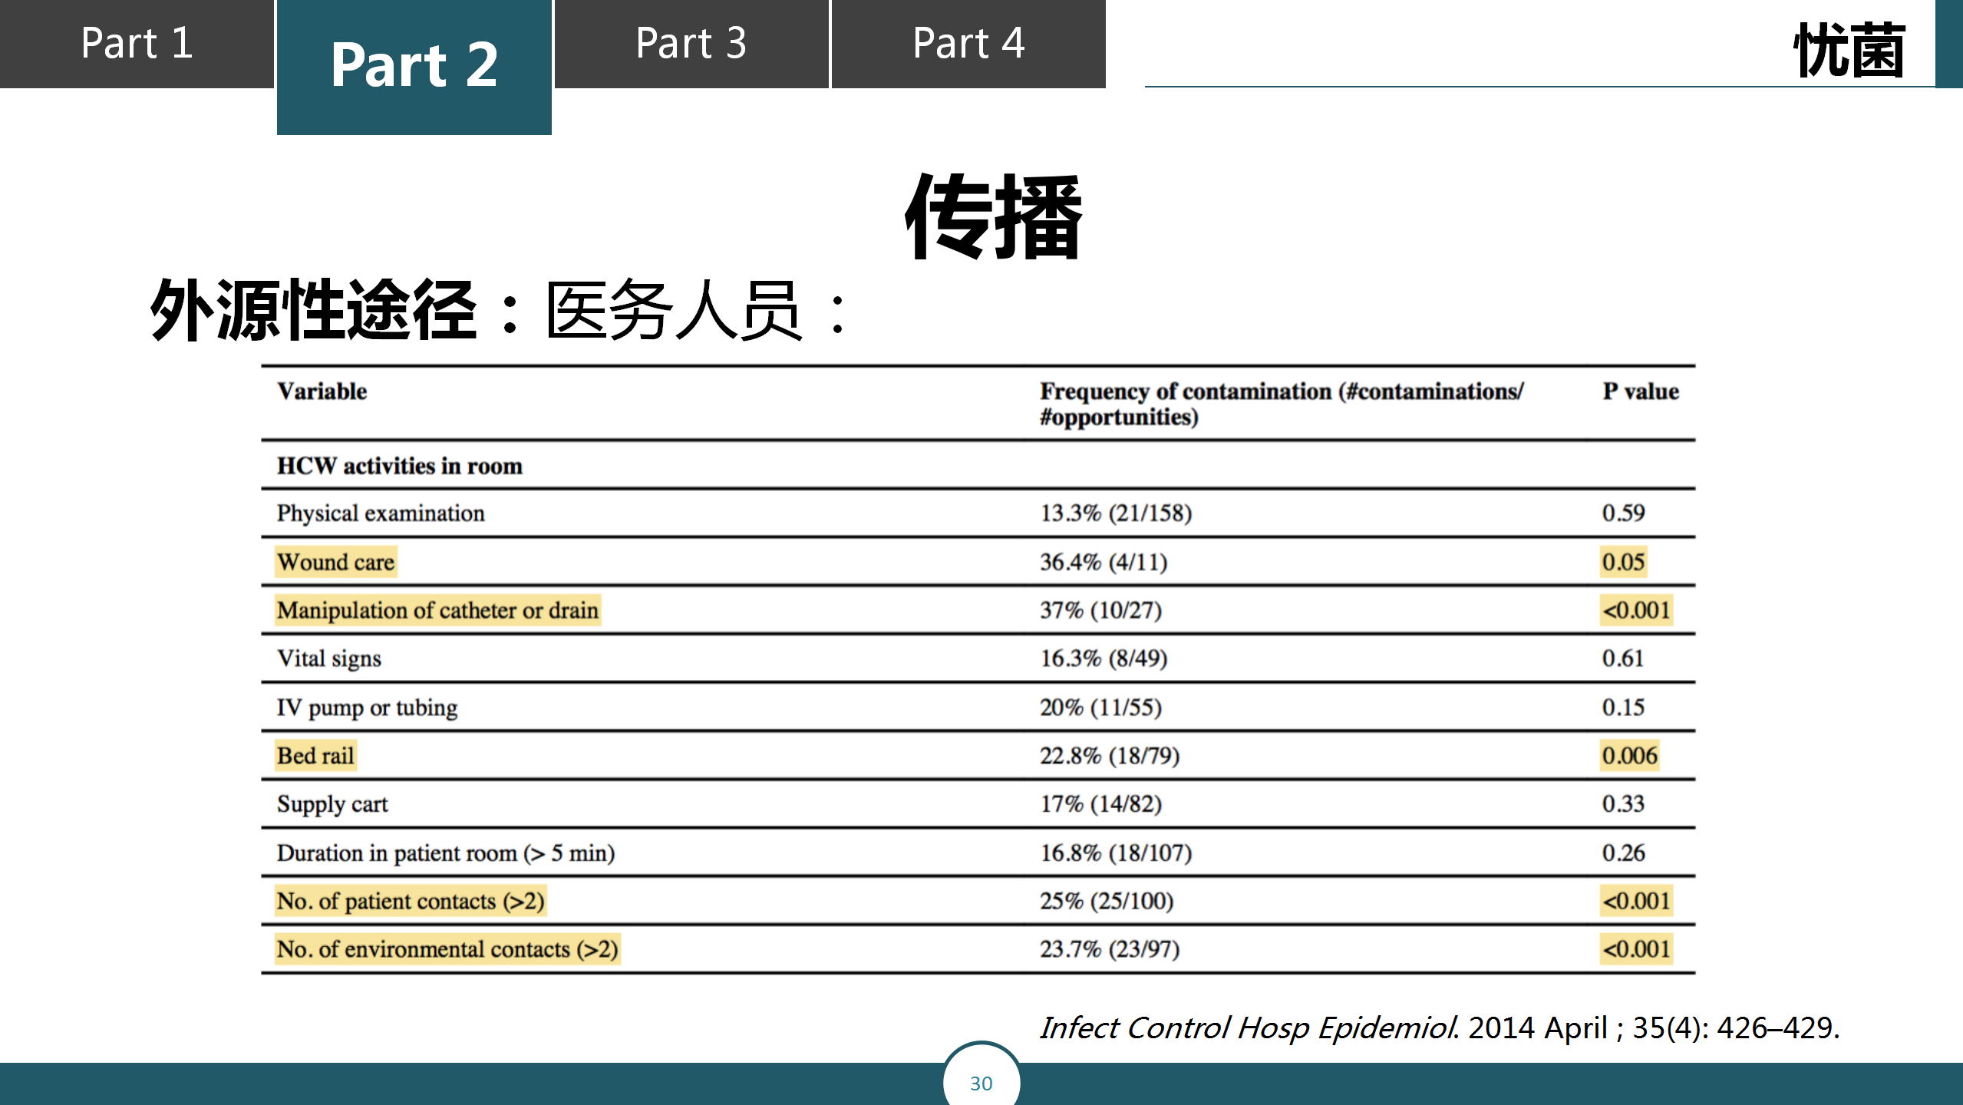Select the Part 1 tab
The height and width of the screenshot is (1105, 1963).
(x=137, y=44)
